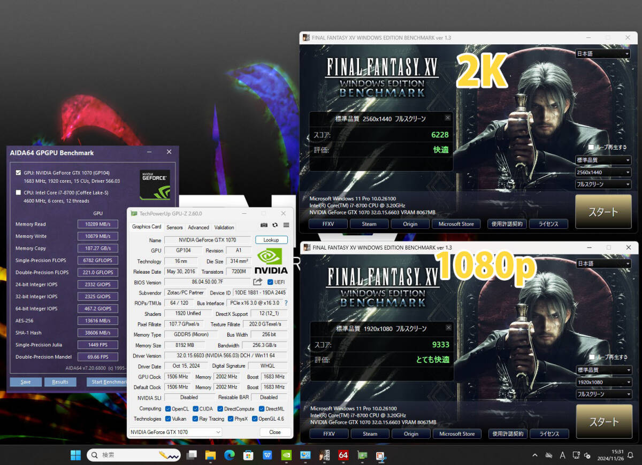642x465 pixels.
Task: Click Results in AIDA64 GPGPU Benchmark
Action: click(x=60, y=382)
